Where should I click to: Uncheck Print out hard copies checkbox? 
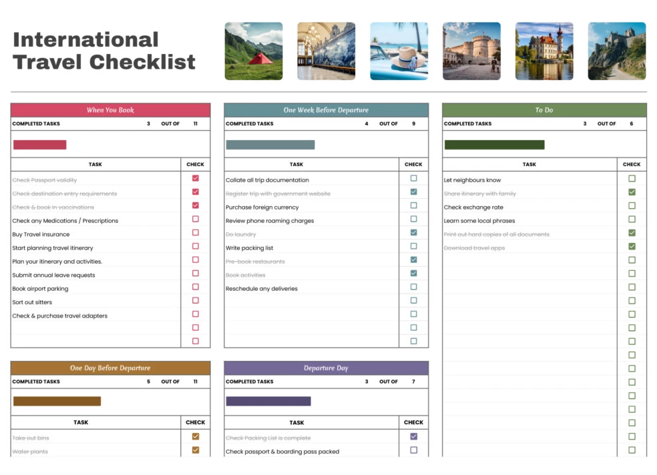632,233
